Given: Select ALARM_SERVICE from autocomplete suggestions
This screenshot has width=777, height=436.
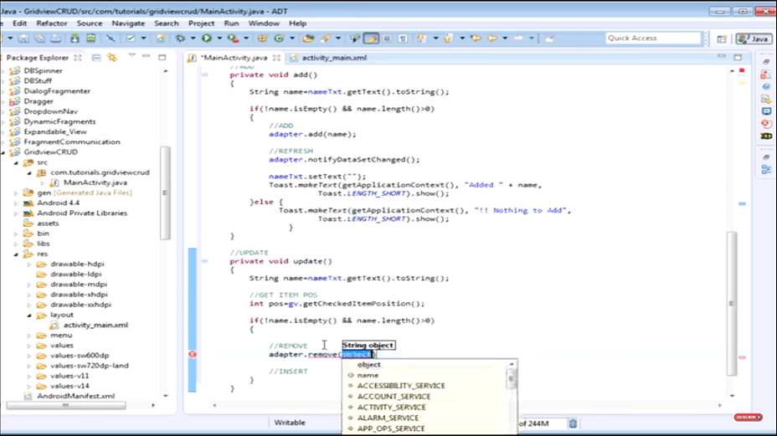Looking at the screenshot, I should coord(388,418).
